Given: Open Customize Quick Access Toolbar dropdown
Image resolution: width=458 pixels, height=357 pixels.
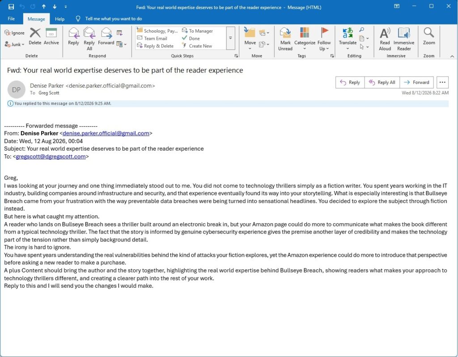Looking at the screenshot, I should pyautogui.click(x=66, y=6).
